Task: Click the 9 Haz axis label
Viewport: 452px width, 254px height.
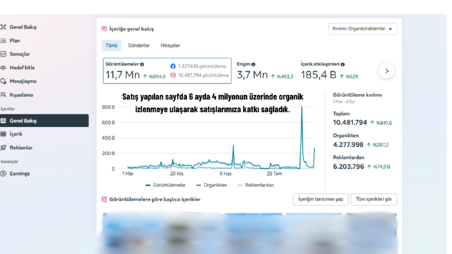Action: [225, 174]
